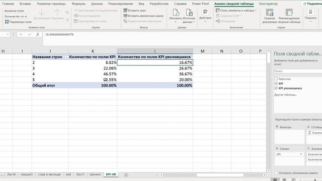
Task: Switch to Normal view icon in status bar
Action: pyautogui.click(x=275, y=179)
